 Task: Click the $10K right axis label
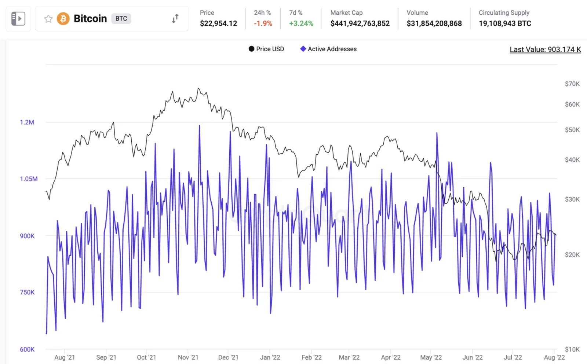click(572, 350)
